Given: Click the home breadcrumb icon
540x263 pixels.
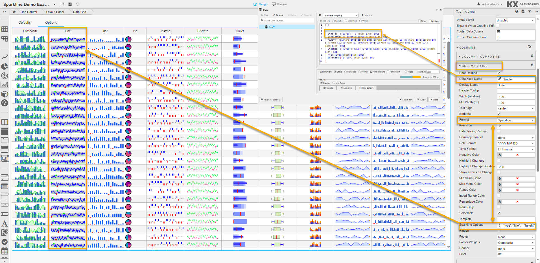Looking at the screenshot, I should [14, 12].
